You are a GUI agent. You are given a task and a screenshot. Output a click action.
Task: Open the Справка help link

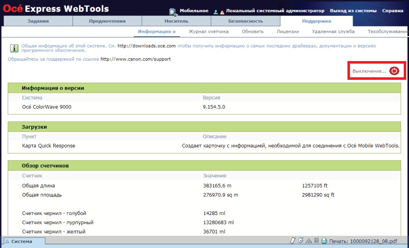pos(393,11)
